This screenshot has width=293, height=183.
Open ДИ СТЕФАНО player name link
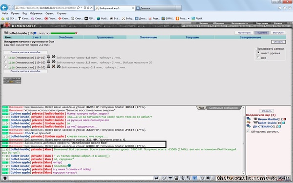263,126
